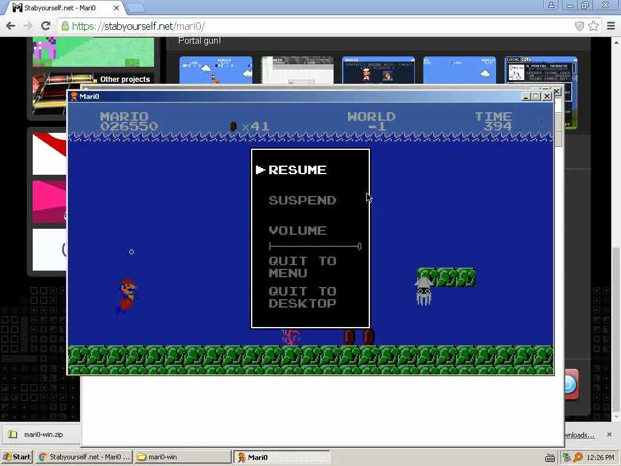This screenshot has height=466, width=621.
Task: Open the Other projects link
Action: (x=125, y=79)
